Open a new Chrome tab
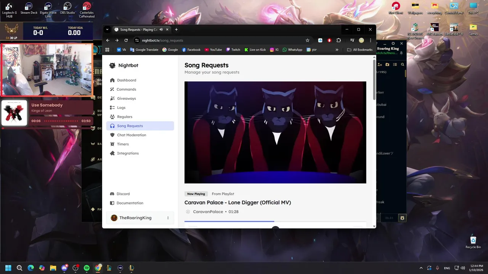Image resolution: width=488 pixels, height=274 pixels. pyautogui.click(x=176, y=29)
